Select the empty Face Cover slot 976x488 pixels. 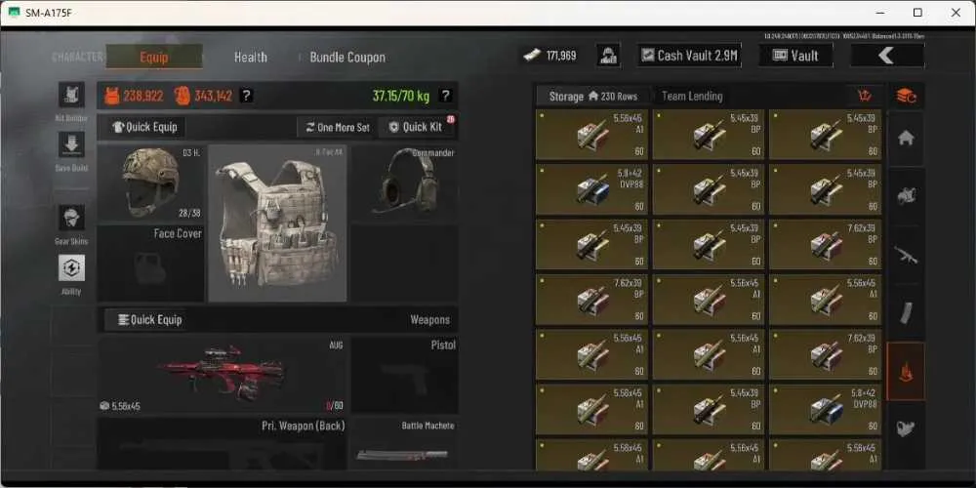point(151,264)
